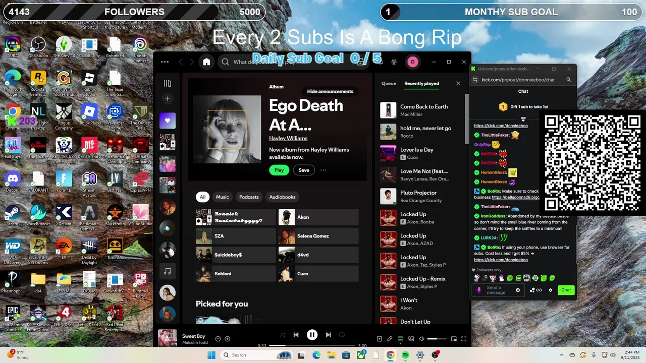The image size is (646, 363).
Task: Select the All filter chip
Action: (202, 197)
